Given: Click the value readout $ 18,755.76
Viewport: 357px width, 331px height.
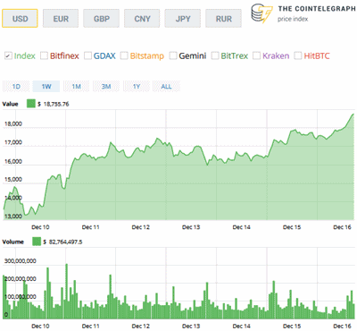Looking at the screenshot, I should (54, 104).
